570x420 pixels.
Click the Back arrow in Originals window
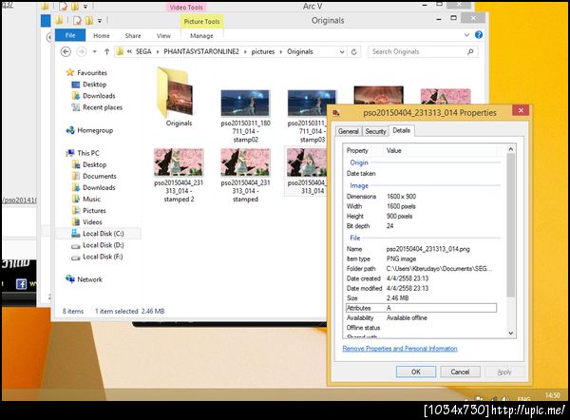tap(66, 52)
